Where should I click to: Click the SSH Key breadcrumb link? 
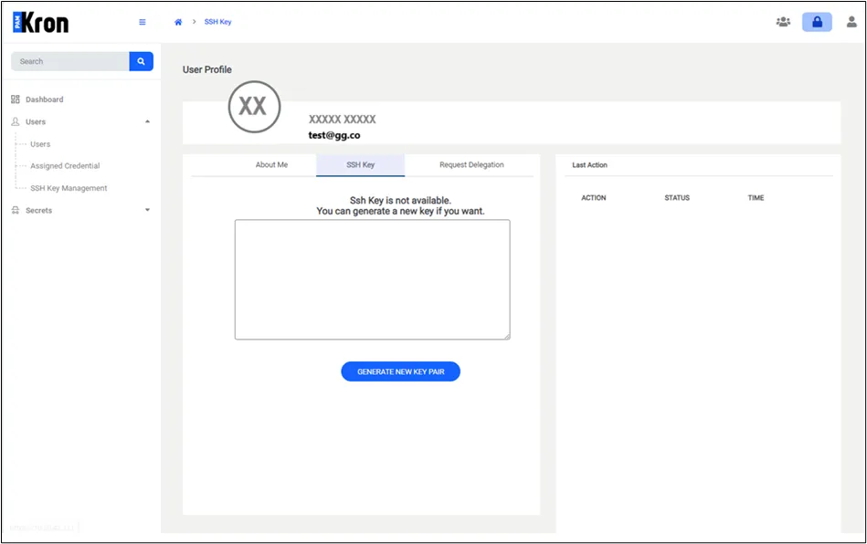tap(217, 22)
